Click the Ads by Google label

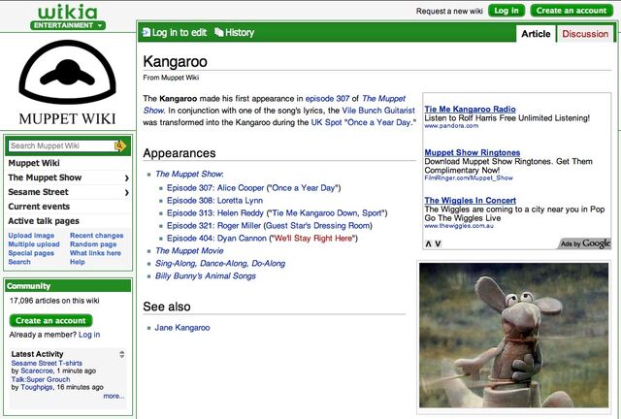pos(585,243)
